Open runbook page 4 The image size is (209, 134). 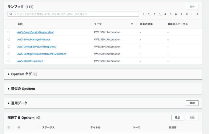pyautogui.click(x=165, y=14)
